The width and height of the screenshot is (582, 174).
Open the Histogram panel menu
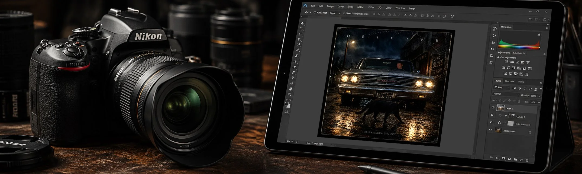click(547, 28)
